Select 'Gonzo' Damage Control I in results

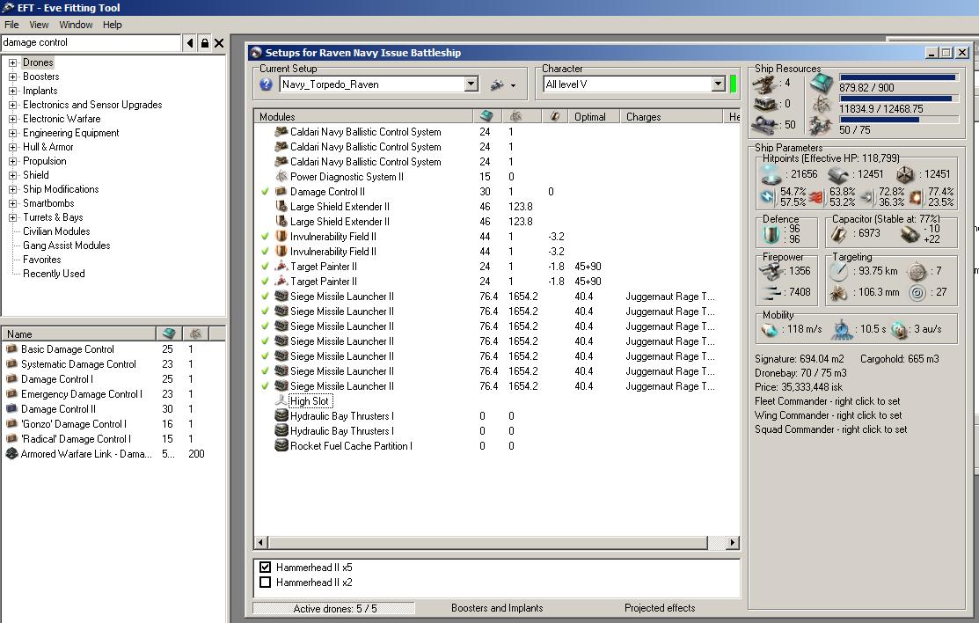(74, 423)
